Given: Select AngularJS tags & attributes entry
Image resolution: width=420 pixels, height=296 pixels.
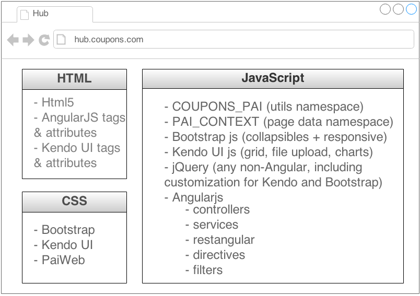Looking at the screenshot, I should tap(79, 125).
